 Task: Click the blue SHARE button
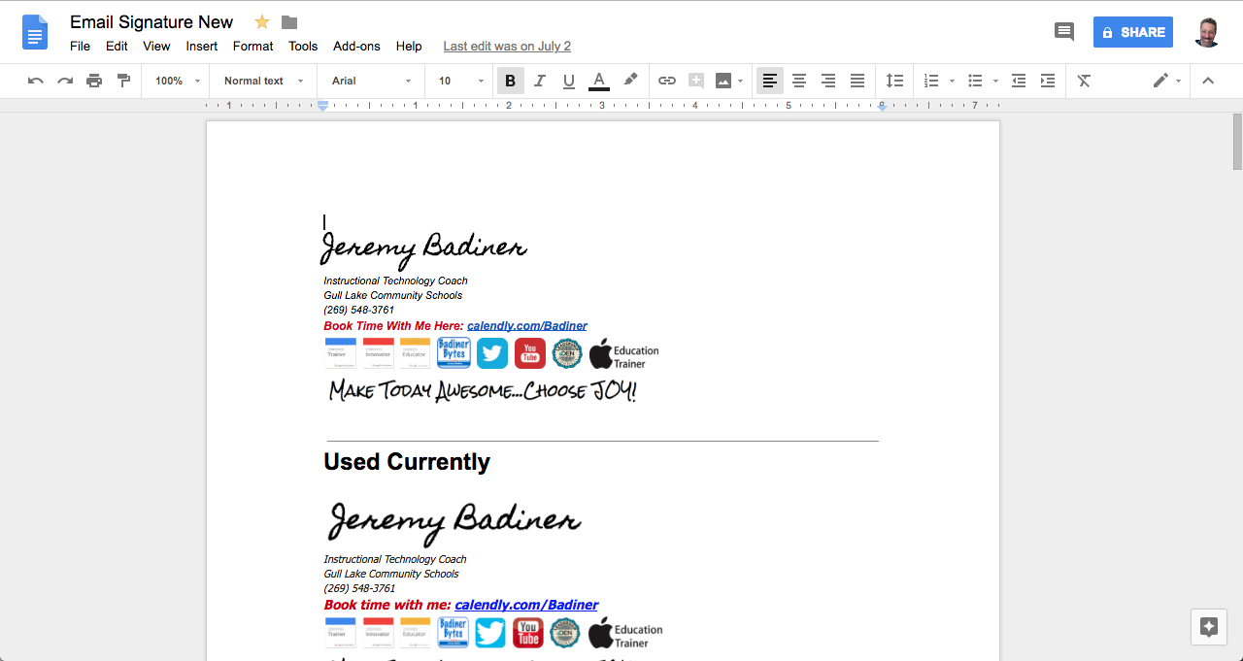click(1133, 32)
